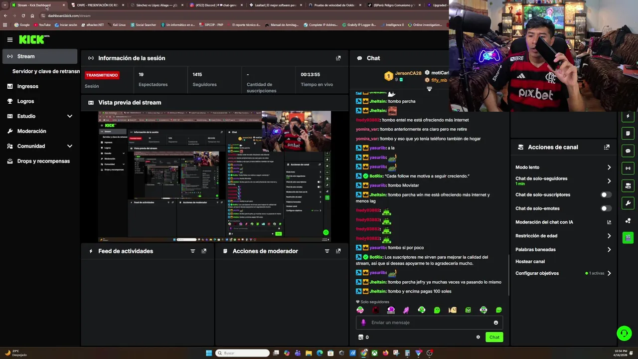Screen dimensions: 638x359
Task: Open the YouTube bookmark
Action: (42, 24)
